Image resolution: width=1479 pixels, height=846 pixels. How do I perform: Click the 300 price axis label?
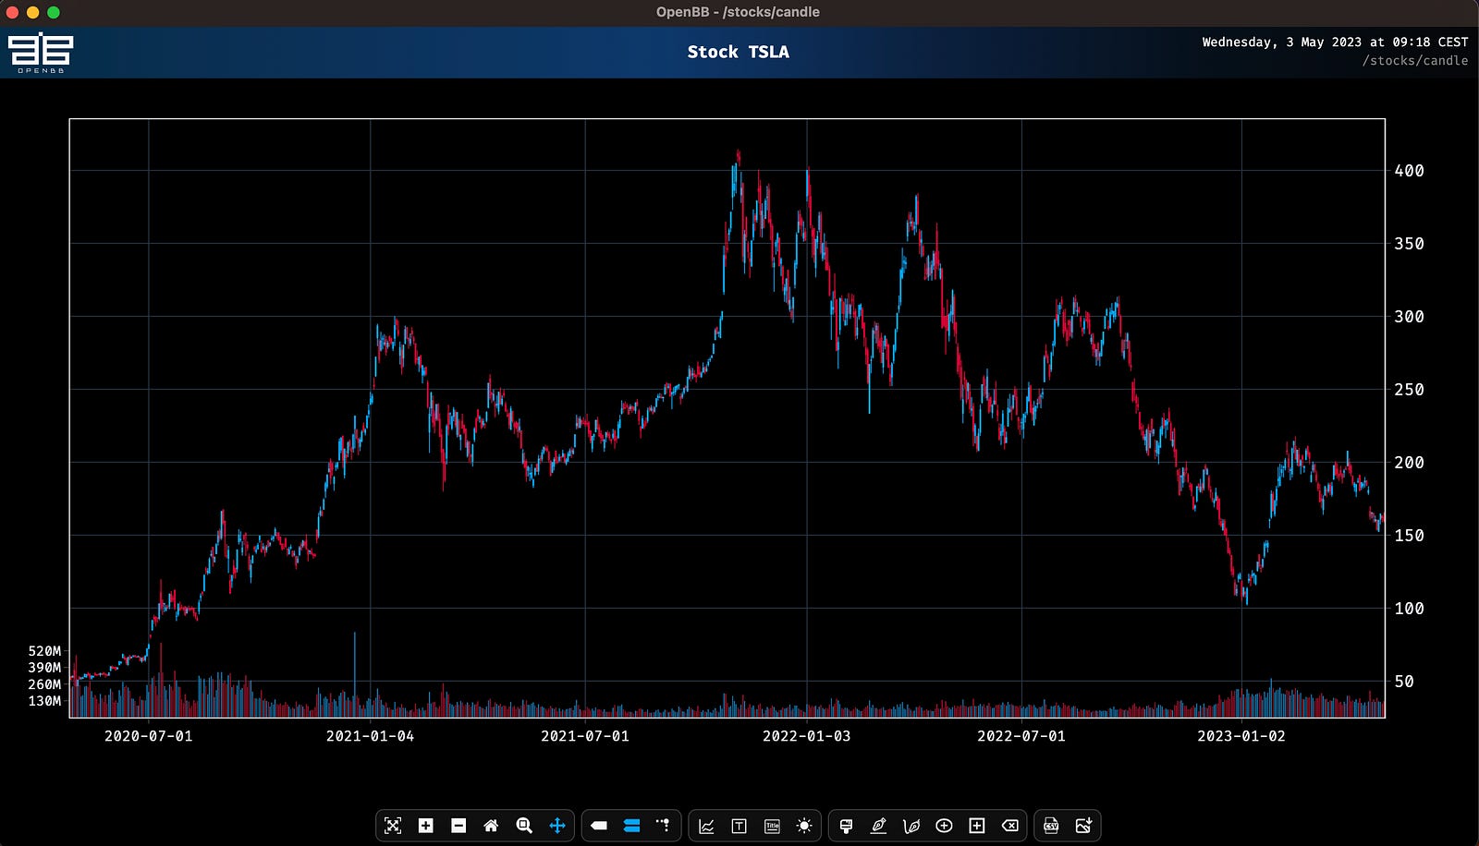pos(1409,317)
